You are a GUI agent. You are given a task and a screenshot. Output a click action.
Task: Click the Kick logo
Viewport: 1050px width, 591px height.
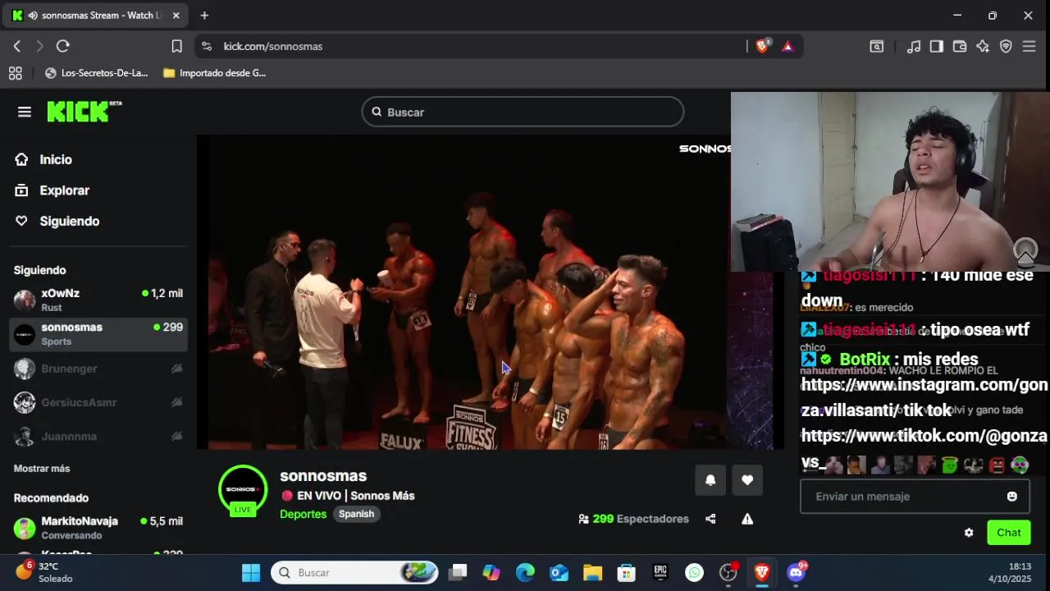tap(84, 112)
